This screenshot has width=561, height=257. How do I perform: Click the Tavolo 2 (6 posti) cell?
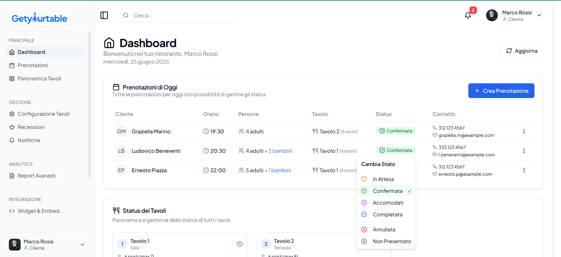335,131
